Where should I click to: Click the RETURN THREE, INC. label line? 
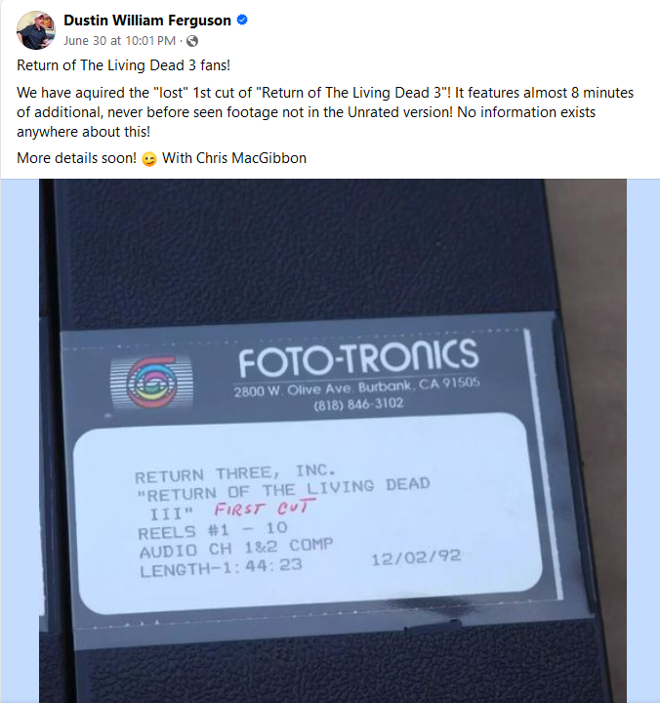[x=235, y=474]
